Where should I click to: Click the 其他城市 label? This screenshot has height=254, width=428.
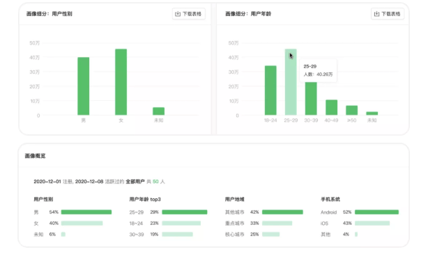pos(234,212)
